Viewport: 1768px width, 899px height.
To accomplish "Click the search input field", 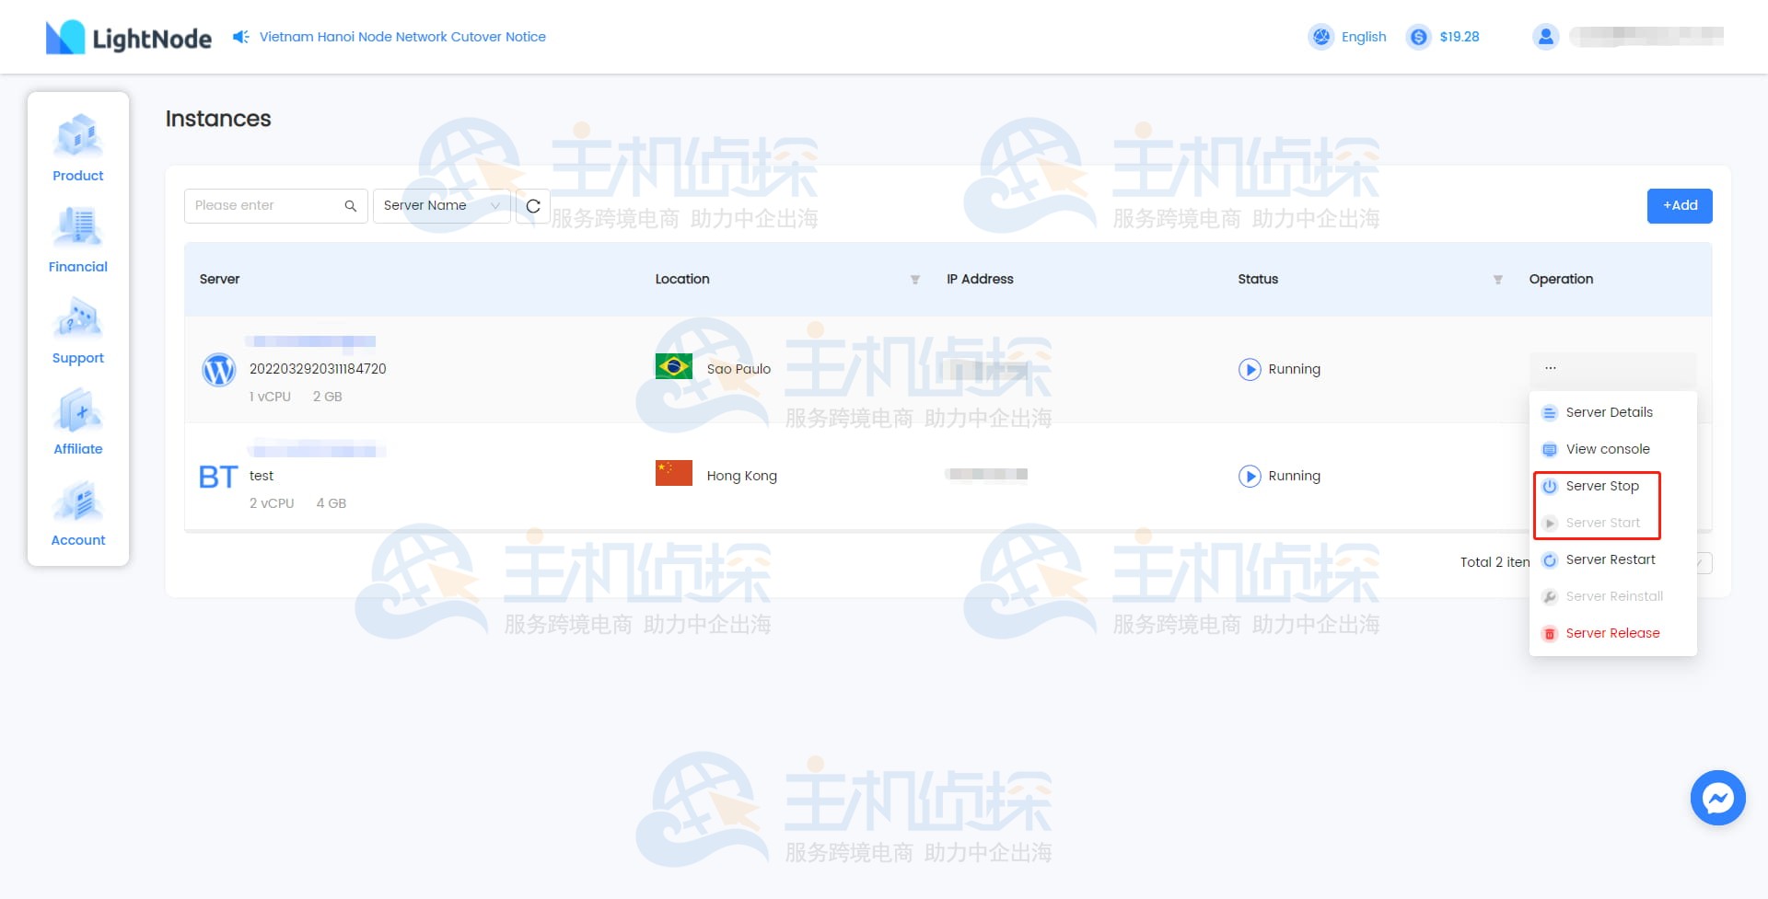I will [267, 205].
